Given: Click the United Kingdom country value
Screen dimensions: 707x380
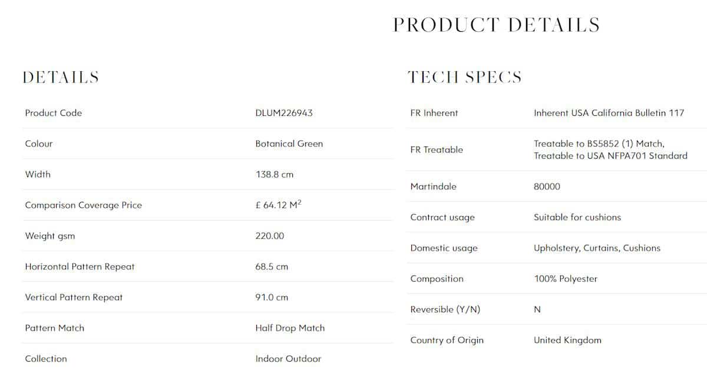Looking at the screenshot, I should [x=567, y=340].
